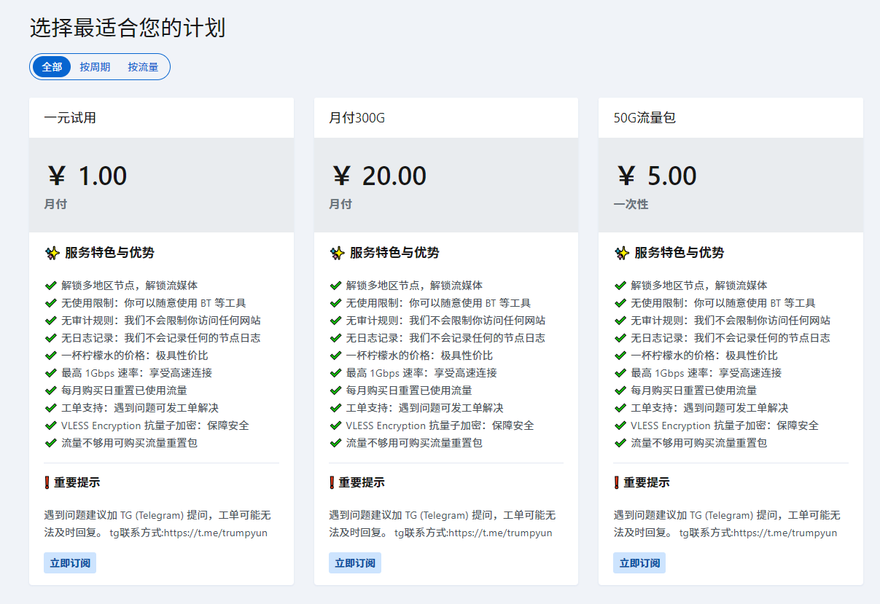Click the green checkmark beside 解锁多地区节点 in 一元试用
The image size is (880, 604).
coord(50,286)
